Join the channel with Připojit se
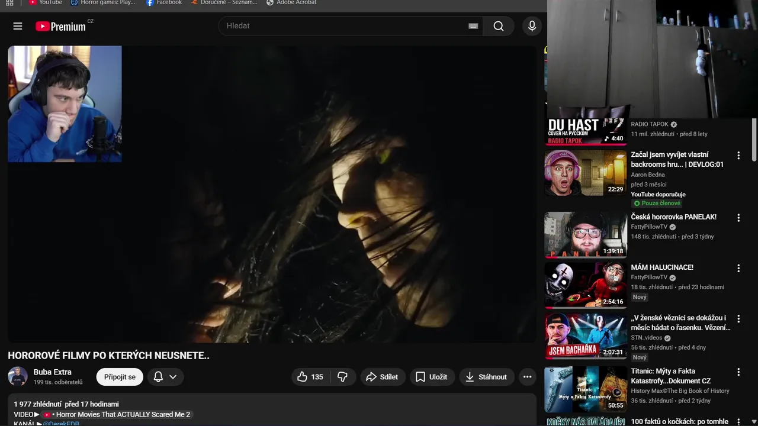 coord(120,377)
